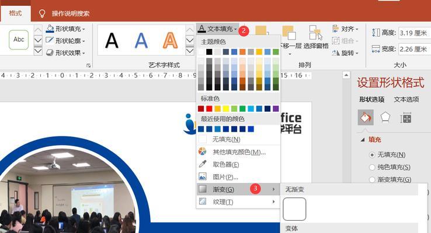Image resolution: width=431 pixels, height=233 pixels.
Task: Edit the 高度 height field
Action: (x=415, y=33)
